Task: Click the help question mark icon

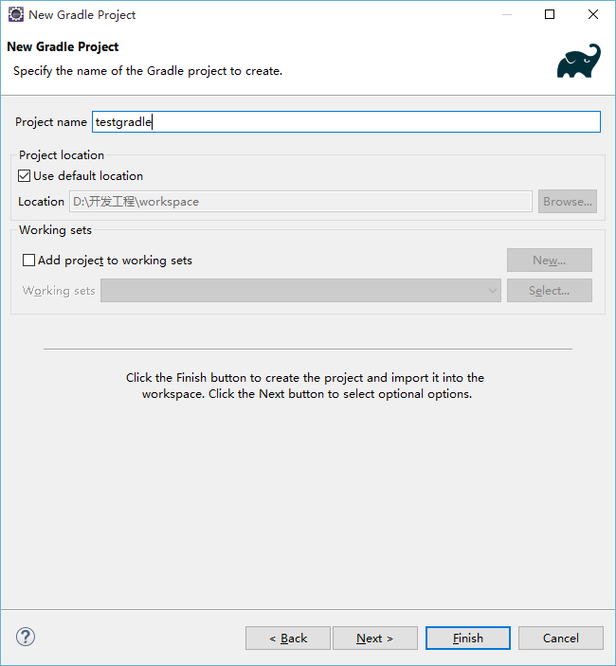Action: point(26,638)
